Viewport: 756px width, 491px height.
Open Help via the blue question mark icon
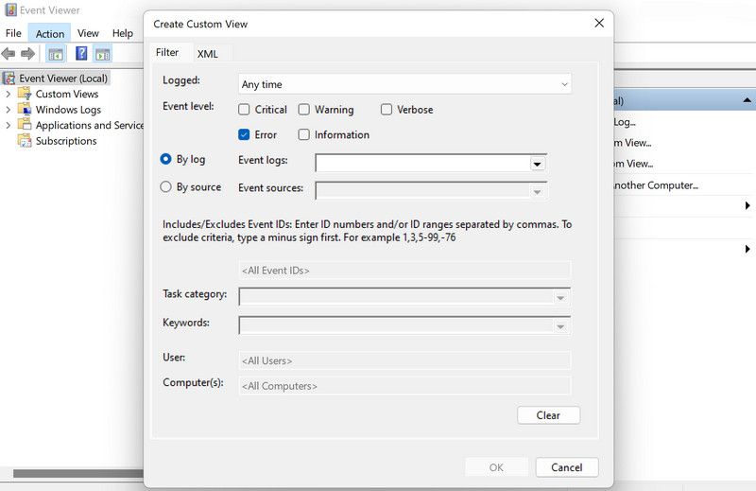tap(82, 54)
